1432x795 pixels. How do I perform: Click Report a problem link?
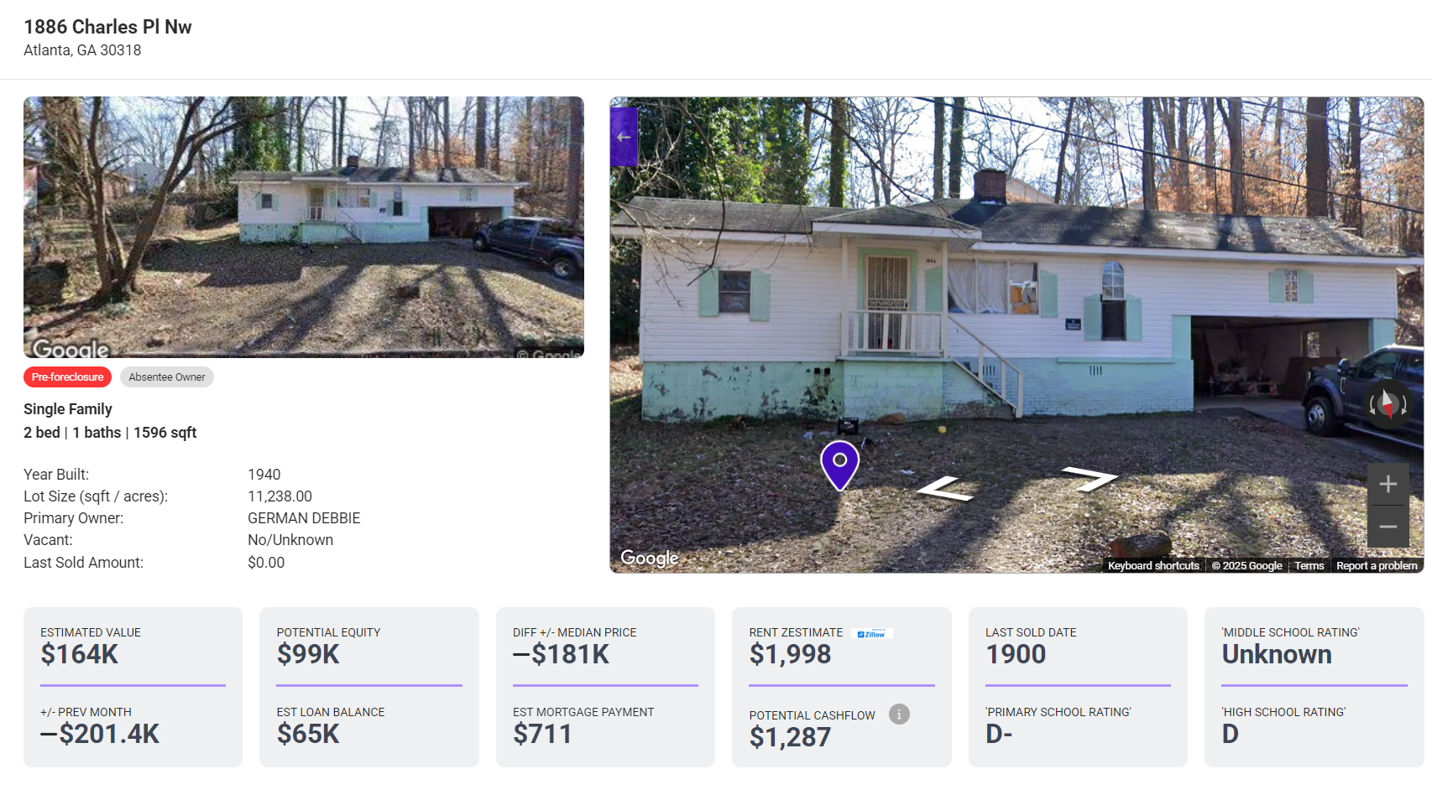coord(1377,566)
